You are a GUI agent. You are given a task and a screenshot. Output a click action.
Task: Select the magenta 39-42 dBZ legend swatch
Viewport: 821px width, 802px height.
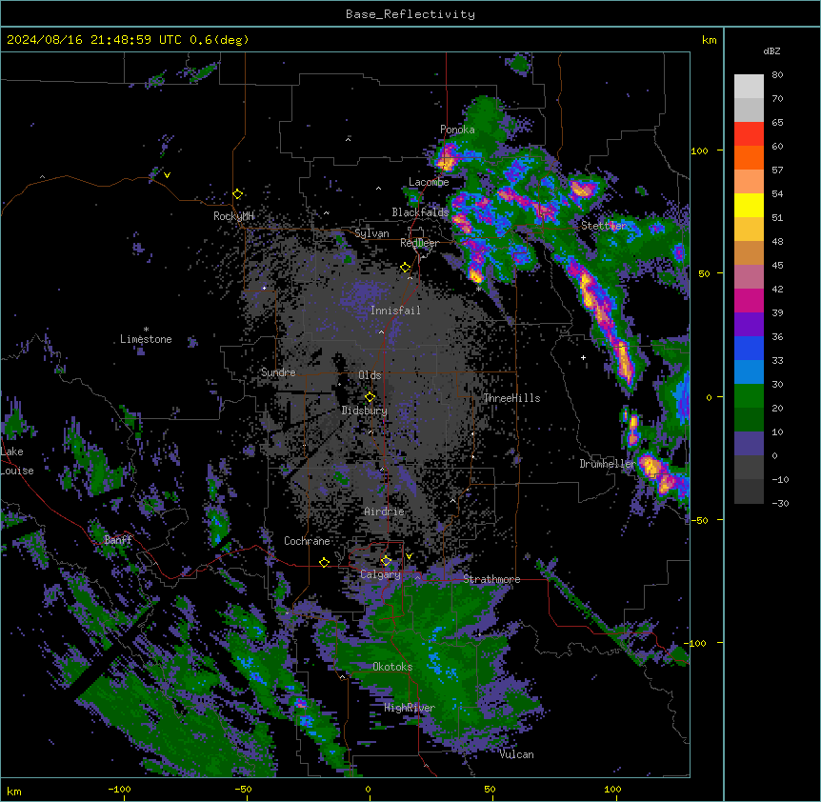[x=749, y=300]
